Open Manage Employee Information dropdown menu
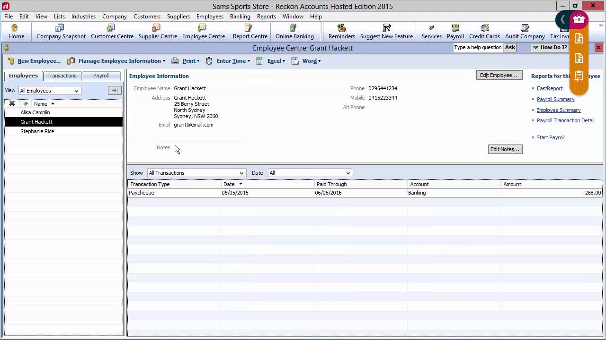 [120, 61]
